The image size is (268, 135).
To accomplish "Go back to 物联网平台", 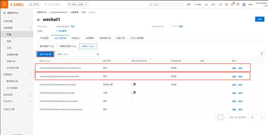I will click(11, 13).
